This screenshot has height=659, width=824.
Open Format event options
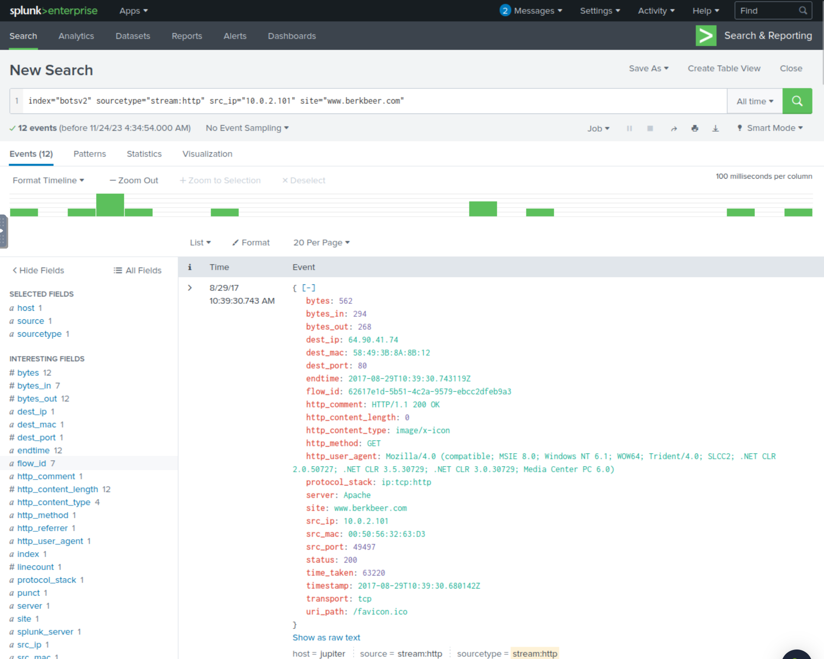pyautogui.click(x=251, y=243)
